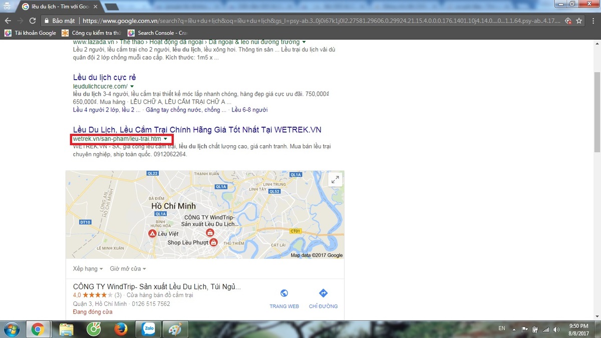Open Zalo from the taskbar
The width and height of the screenshot is (601, 338).
[x=148, y=329]
